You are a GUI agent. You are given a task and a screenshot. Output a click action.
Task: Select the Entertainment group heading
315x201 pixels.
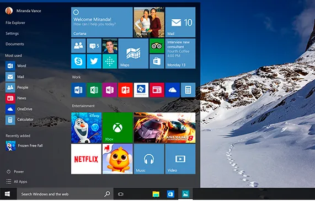[83, 106]
